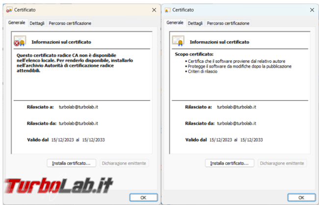Click Installa certificato button in left window

coord(72,163)
